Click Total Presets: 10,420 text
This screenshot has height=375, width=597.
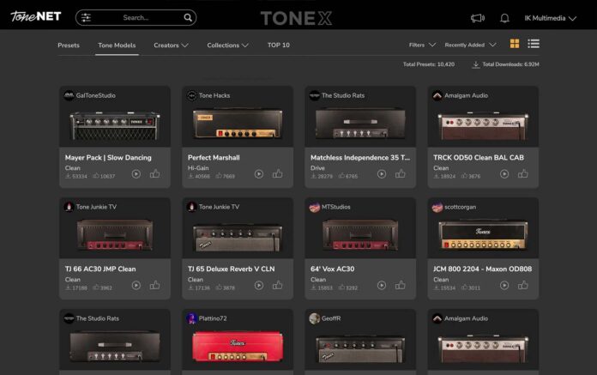point(429,64)
